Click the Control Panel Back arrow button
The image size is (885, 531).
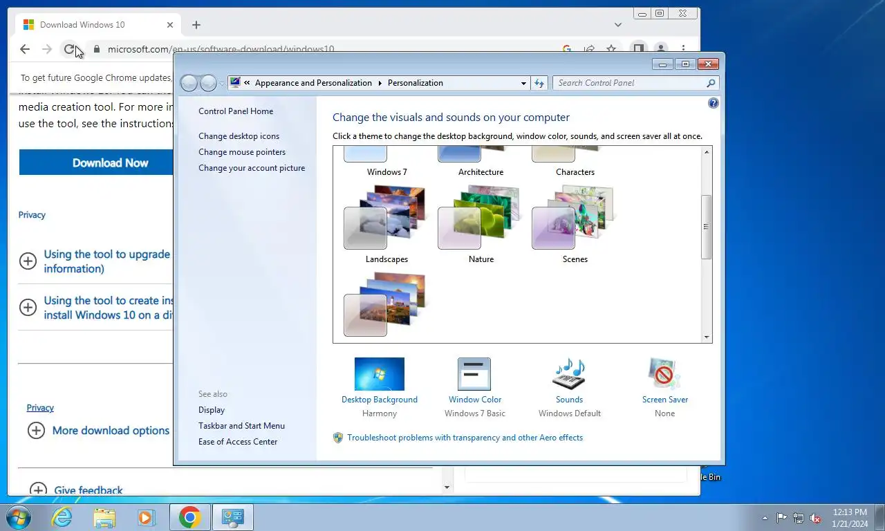pyautogui.click(x=189, y=83)
